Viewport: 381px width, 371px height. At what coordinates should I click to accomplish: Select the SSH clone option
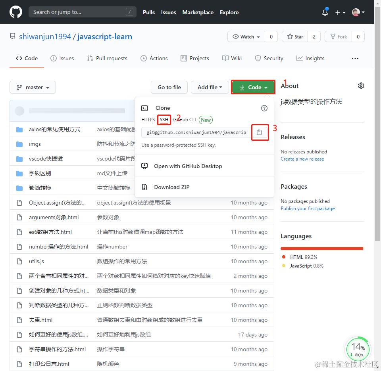tap(164, 120)
